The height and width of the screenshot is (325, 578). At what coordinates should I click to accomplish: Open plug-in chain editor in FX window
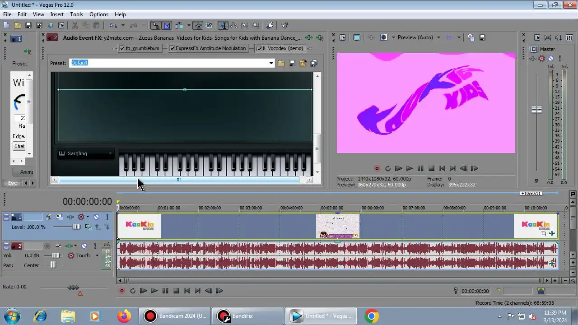point(309,38)
